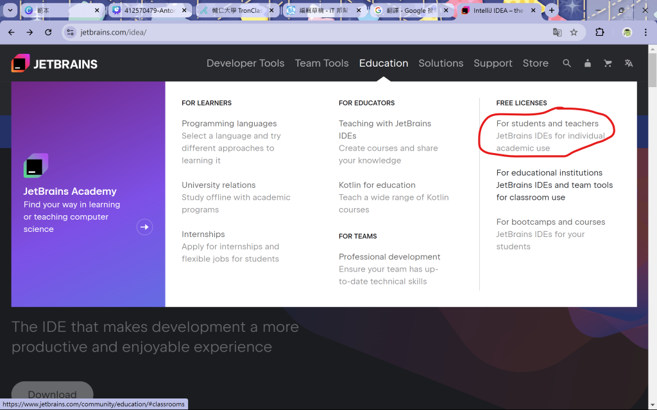Click the JetBrains Academy logo icon

coord(36,166)
